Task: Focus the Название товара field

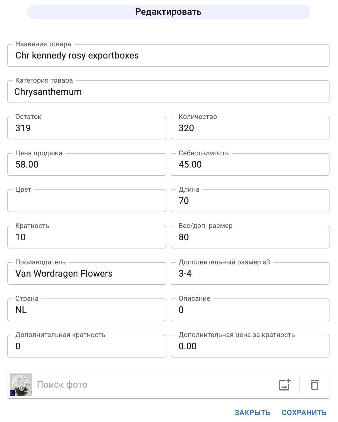Action: (168, 56)
